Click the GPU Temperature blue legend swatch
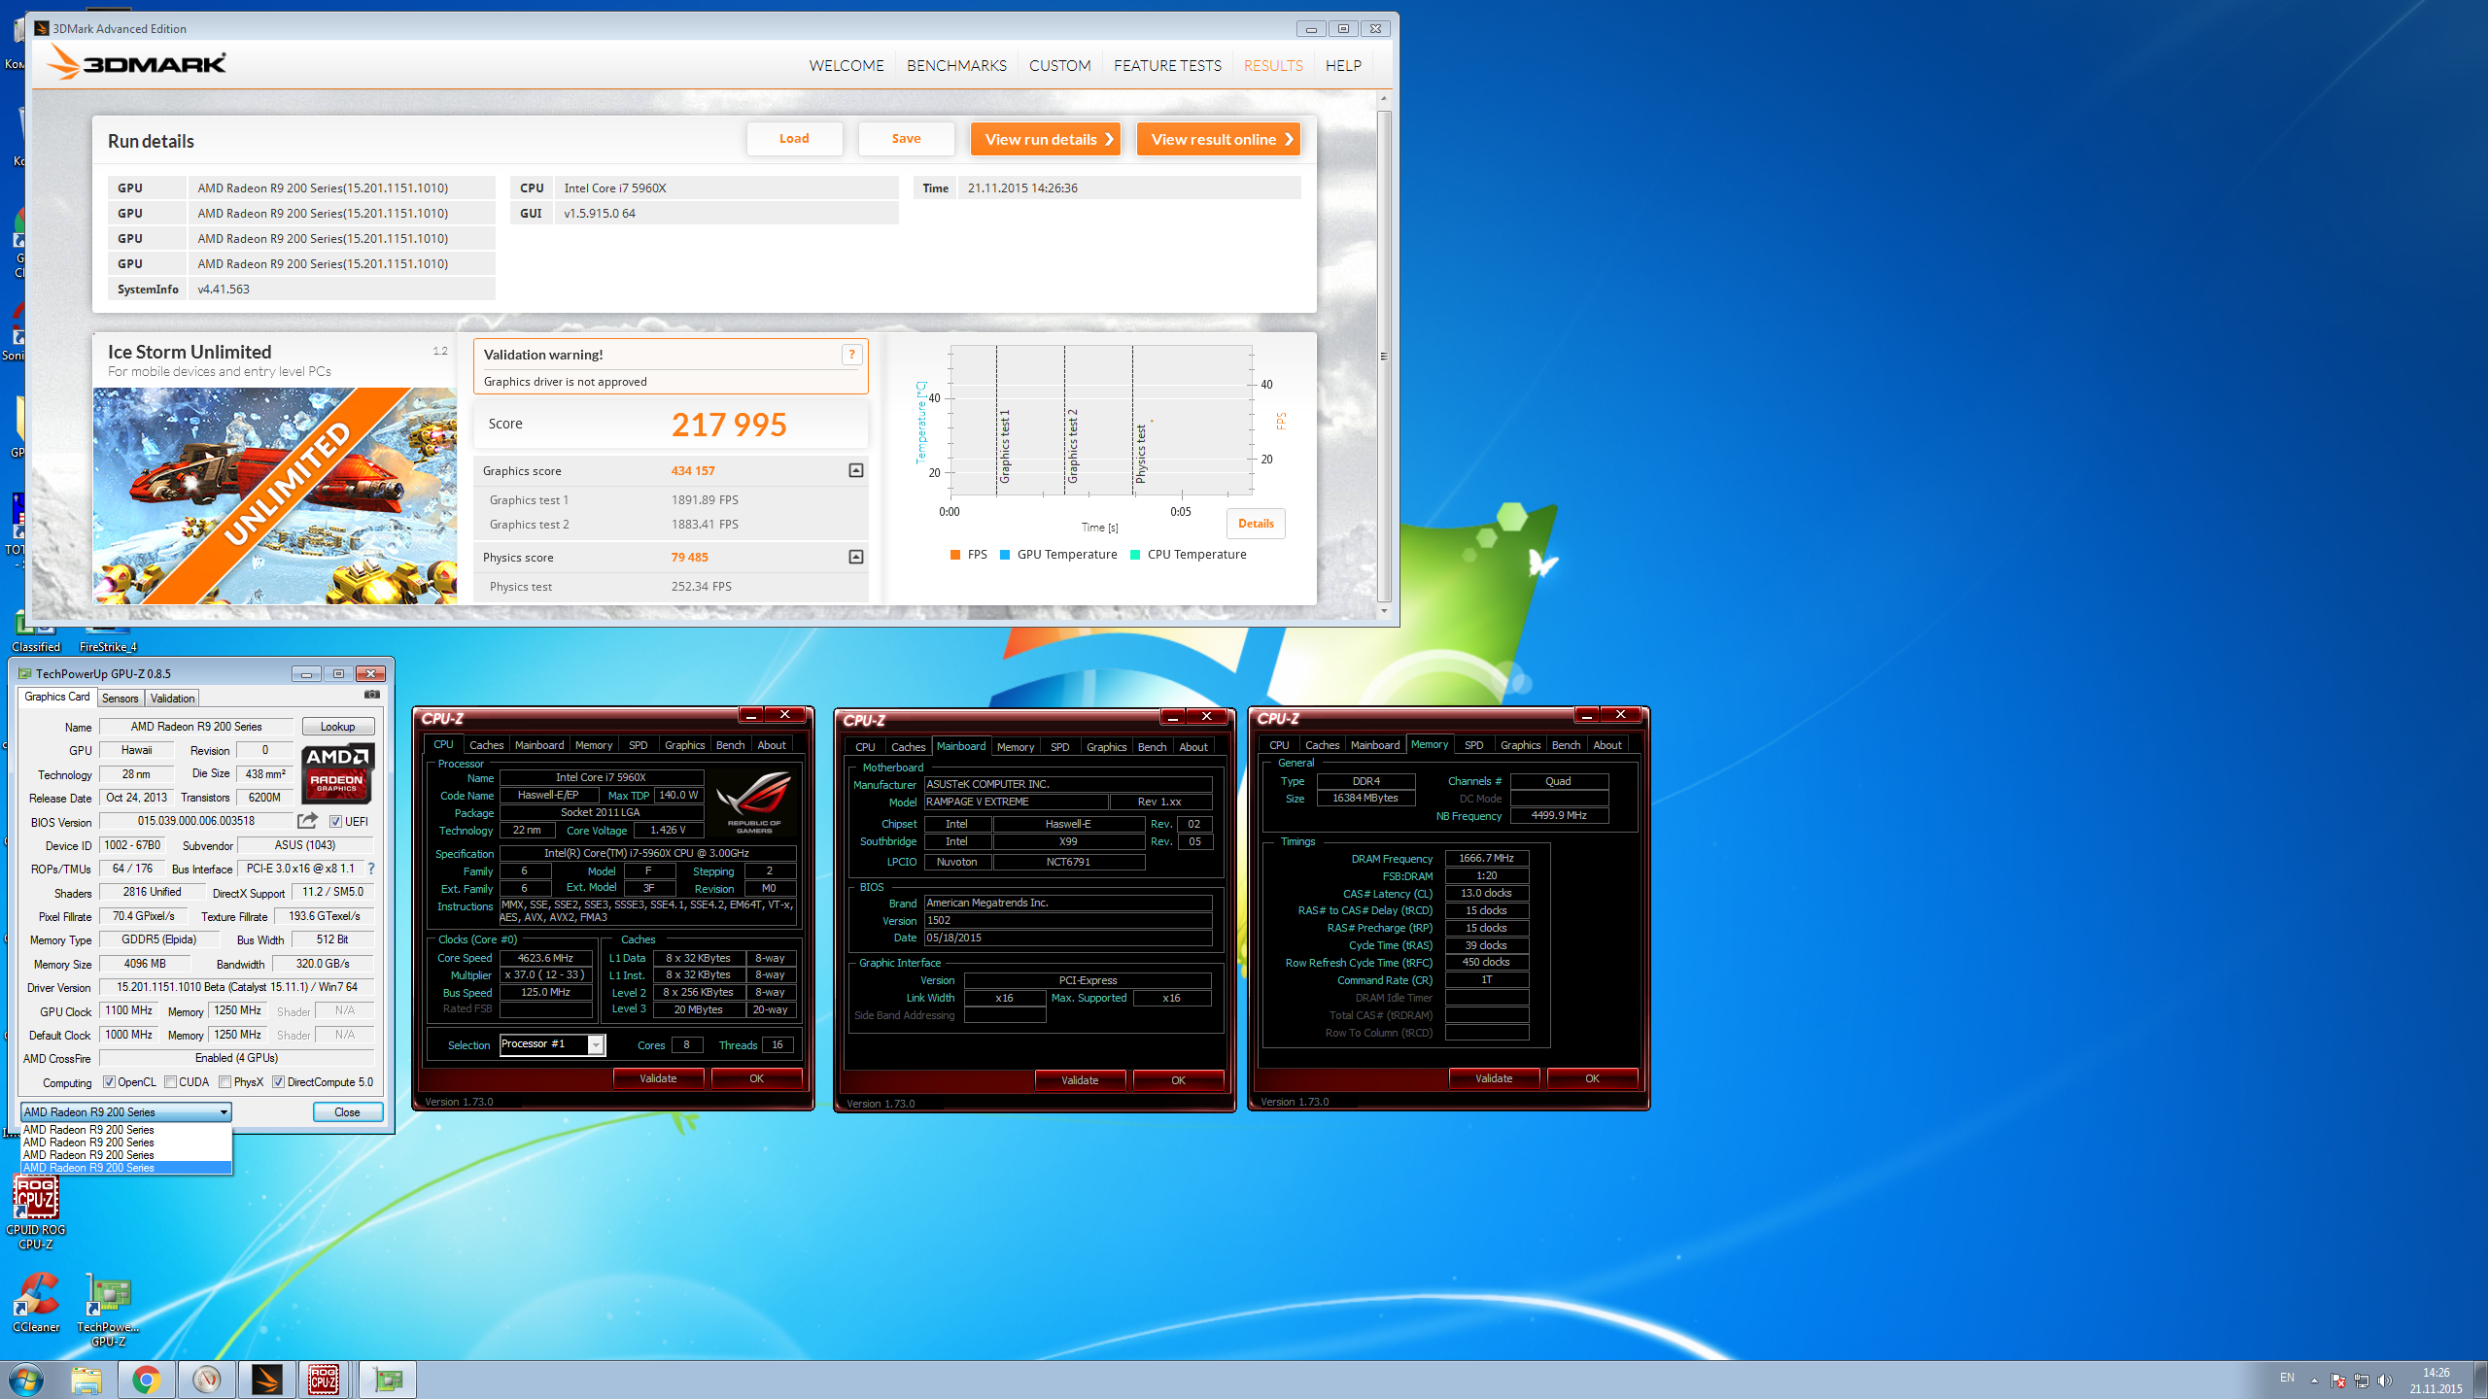 tap(1005, 555)
